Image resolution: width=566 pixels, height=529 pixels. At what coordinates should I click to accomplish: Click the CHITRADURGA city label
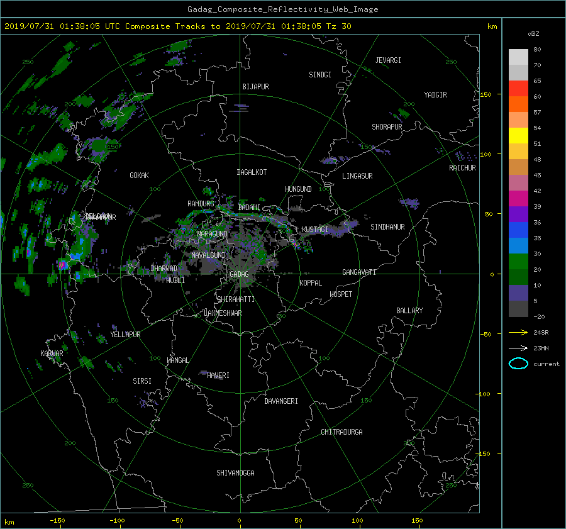tap(341, 432)
